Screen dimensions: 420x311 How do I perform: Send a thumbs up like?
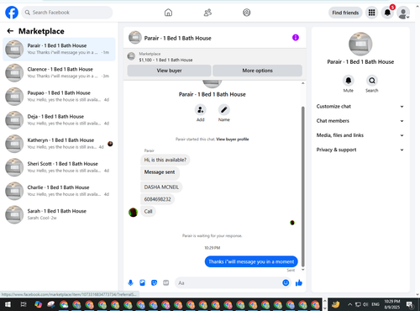click(x=299, y=283)
